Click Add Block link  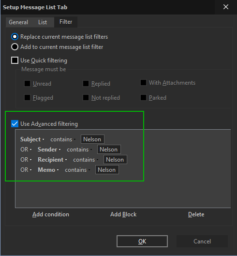point(123,214)
